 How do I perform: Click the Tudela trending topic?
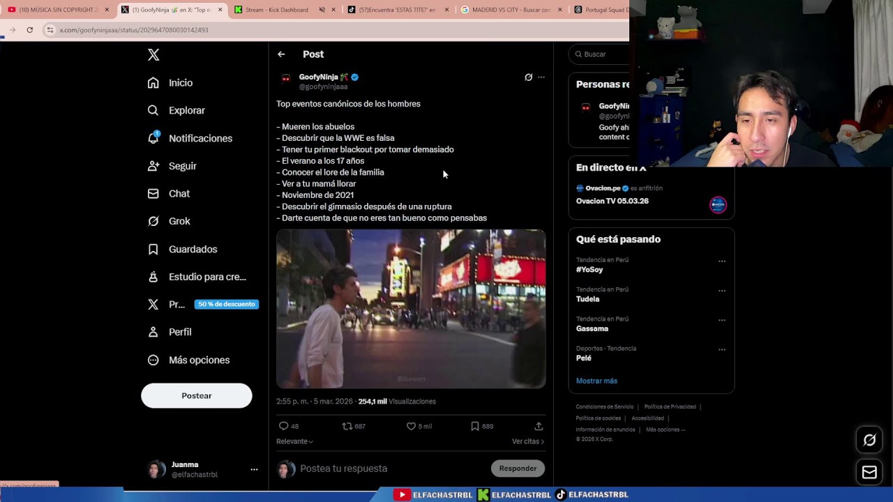587,299
